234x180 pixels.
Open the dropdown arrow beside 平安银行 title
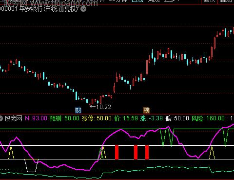click(83, 9)
